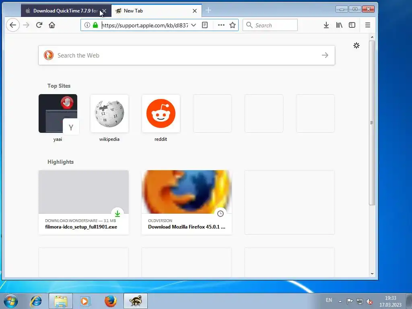The width and height of the screenshot is (412, 309).
Task: Go back with the back arrow button
Action: tap(12, 25)
